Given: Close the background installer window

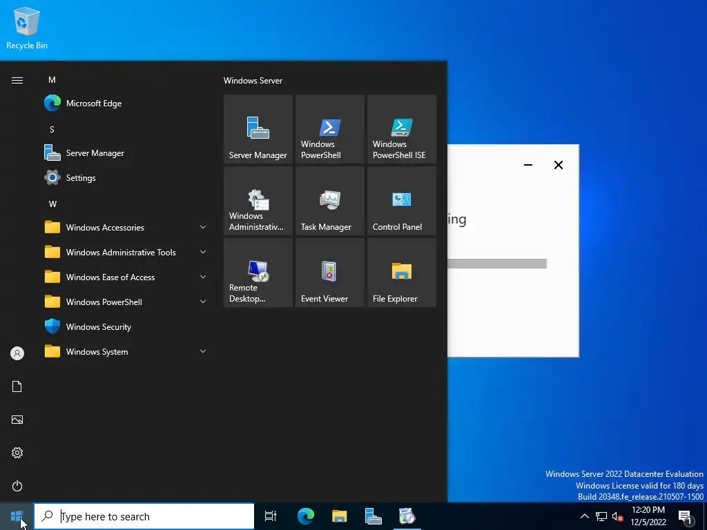Looking at the screenshot, I should tap(558, 165).
